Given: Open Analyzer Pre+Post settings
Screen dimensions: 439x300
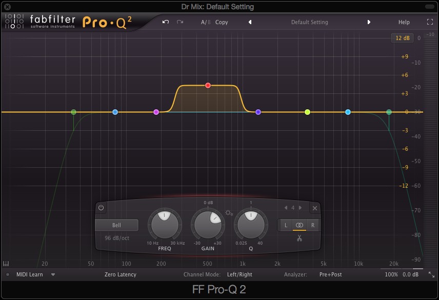Looking at the screenshot, I should click(x=331, y=274).
